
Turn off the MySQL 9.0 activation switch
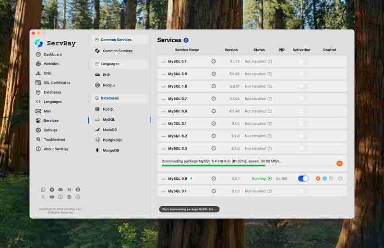coord(303,178)
